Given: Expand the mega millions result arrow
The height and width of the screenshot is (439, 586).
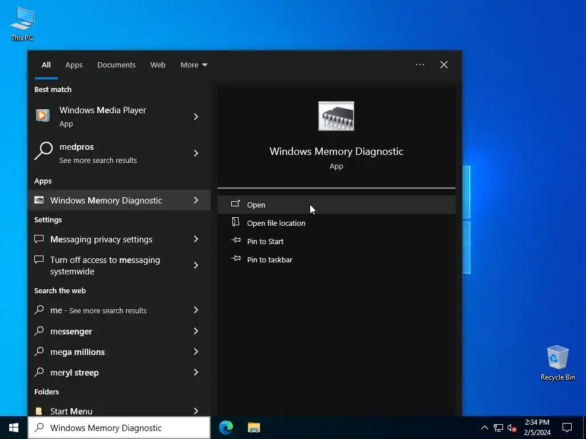Looking at the screenshot, I should coord(196,352).
